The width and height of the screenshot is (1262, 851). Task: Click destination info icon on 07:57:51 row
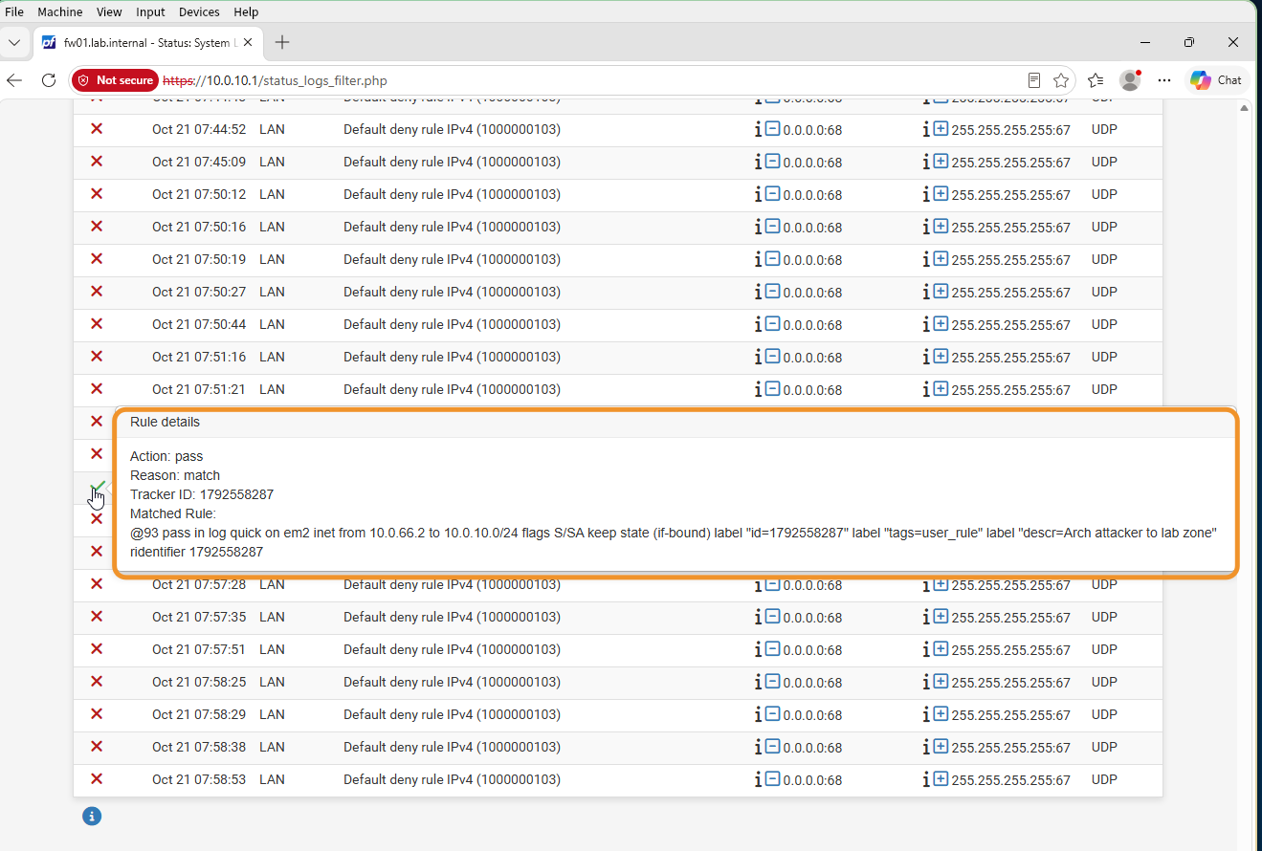click(x=927, y=649)
